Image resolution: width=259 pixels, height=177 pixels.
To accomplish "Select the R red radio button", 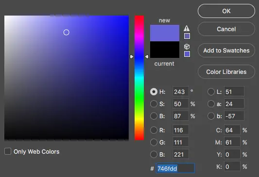I will (x=154, y=130).
